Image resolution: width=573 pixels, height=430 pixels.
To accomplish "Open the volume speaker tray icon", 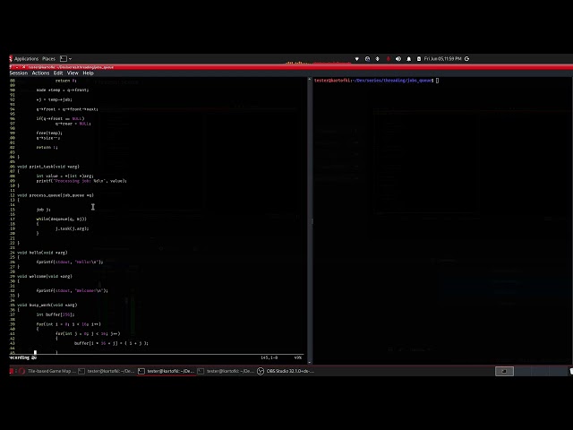I will tap(398, 59).
